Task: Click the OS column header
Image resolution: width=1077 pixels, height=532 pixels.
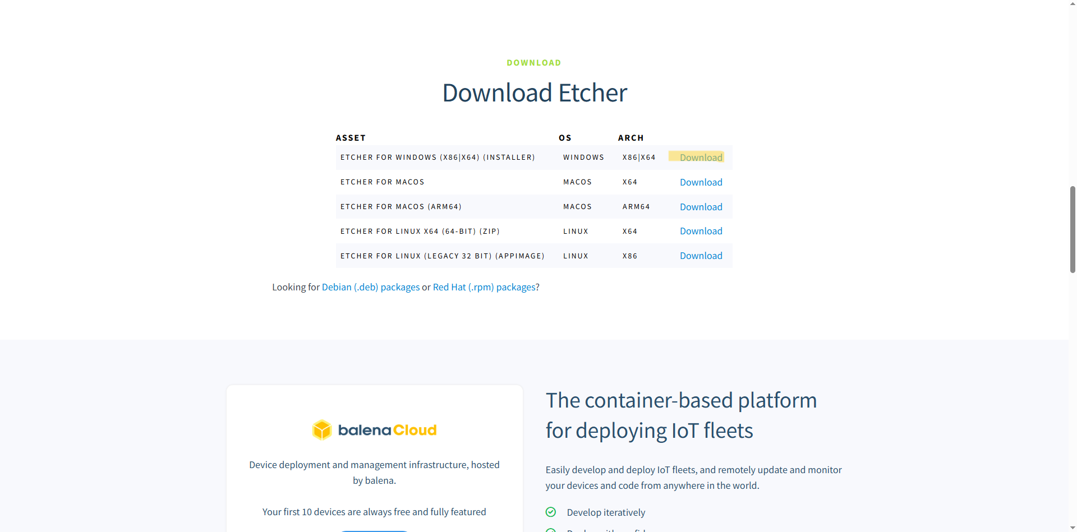Action: point(565,138)
